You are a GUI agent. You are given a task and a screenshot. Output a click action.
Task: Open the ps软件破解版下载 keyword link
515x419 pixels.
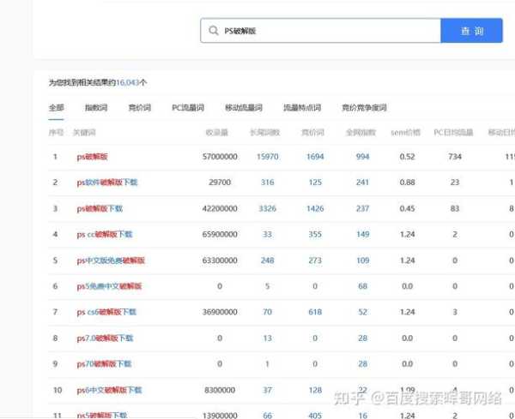(107, 183)
